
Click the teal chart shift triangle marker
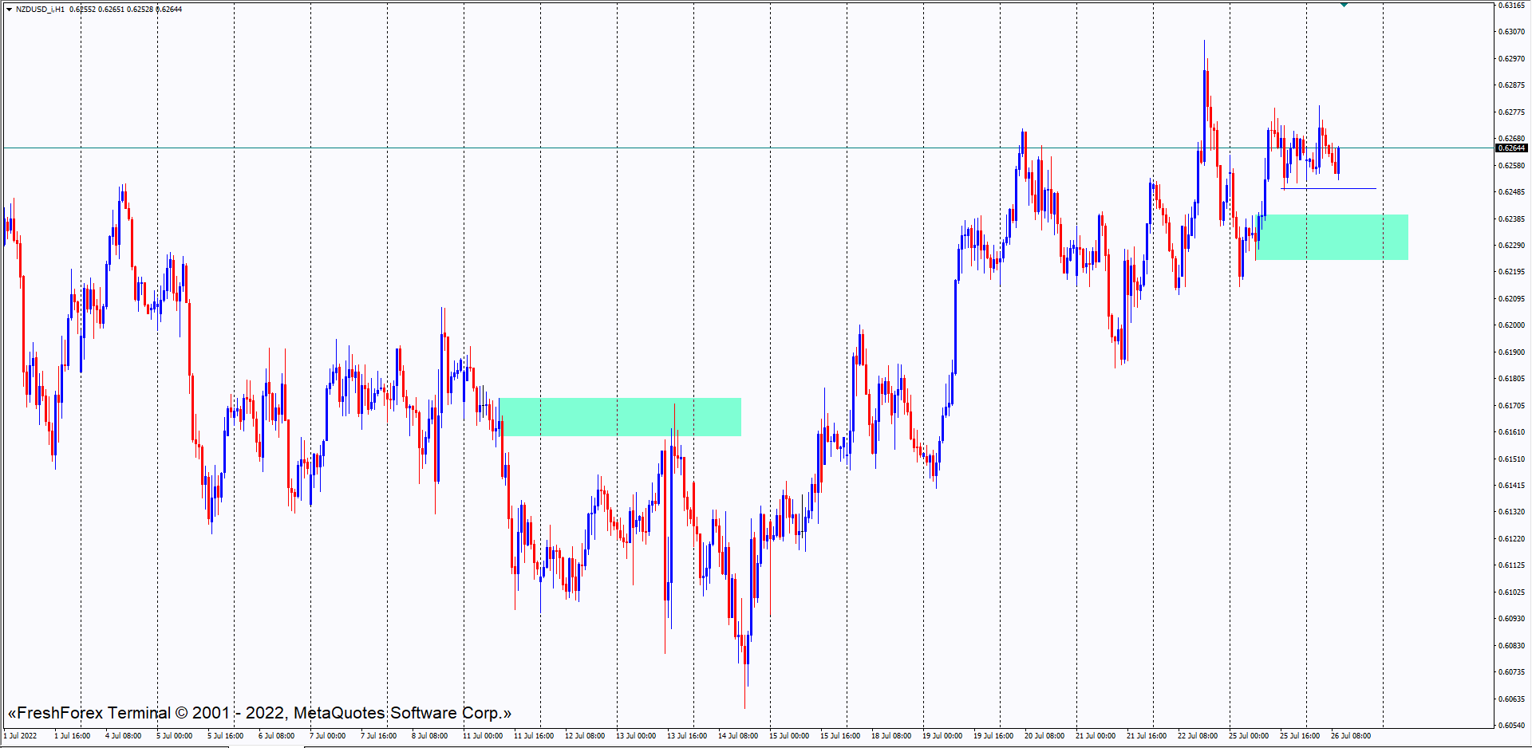tap(1344, 5)
